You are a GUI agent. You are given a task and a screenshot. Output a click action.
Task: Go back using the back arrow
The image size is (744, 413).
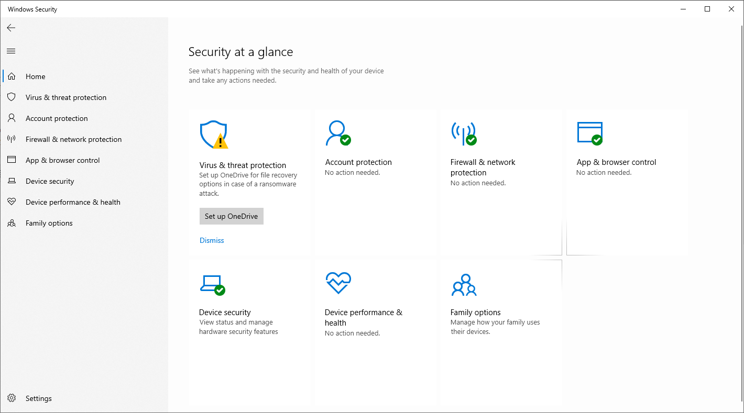pyautogui.click(x=11, y=28)
